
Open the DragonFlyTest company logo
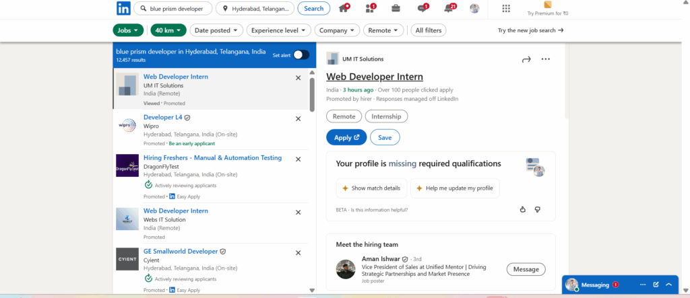(x=127, y=165)
